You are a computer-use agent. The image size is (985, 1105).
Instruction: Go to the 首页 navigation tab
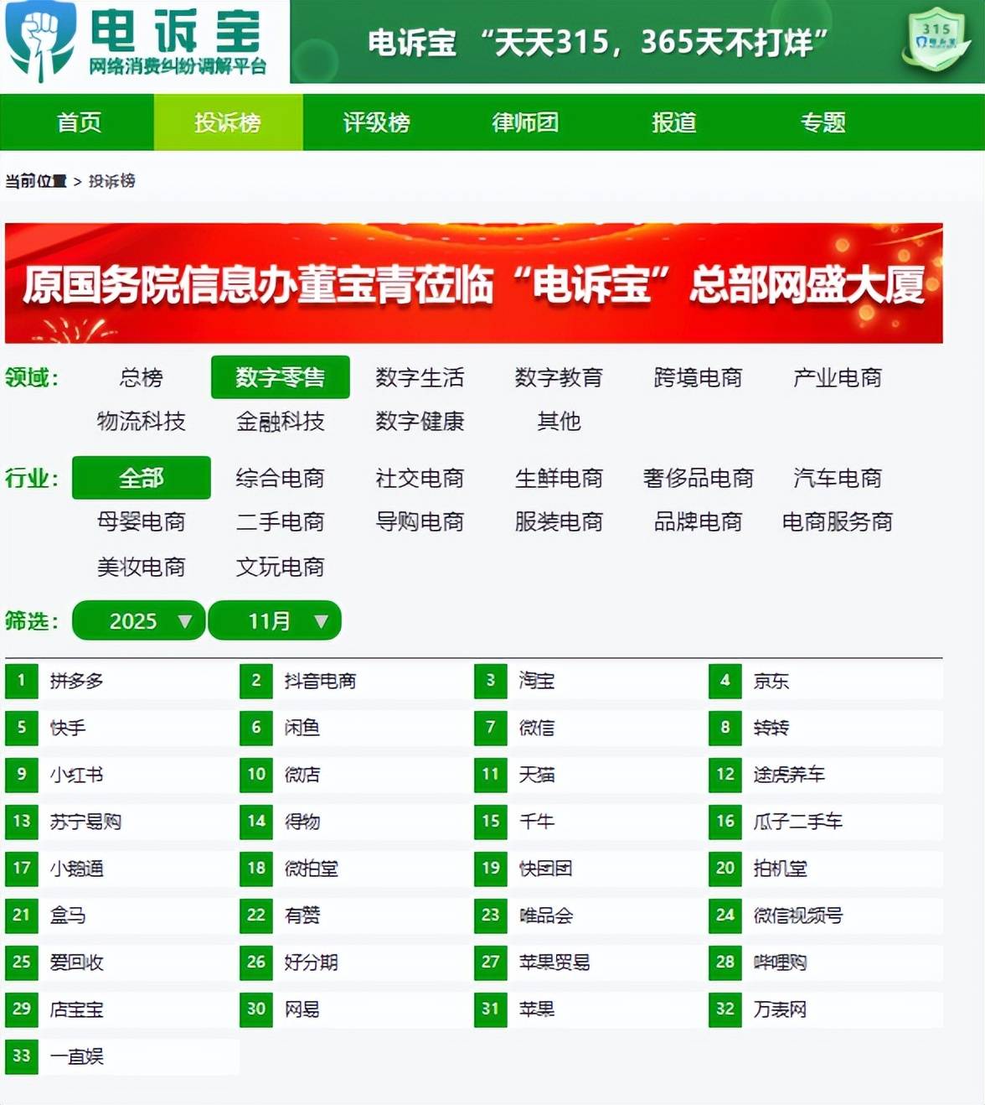click(x=79, y=123)
